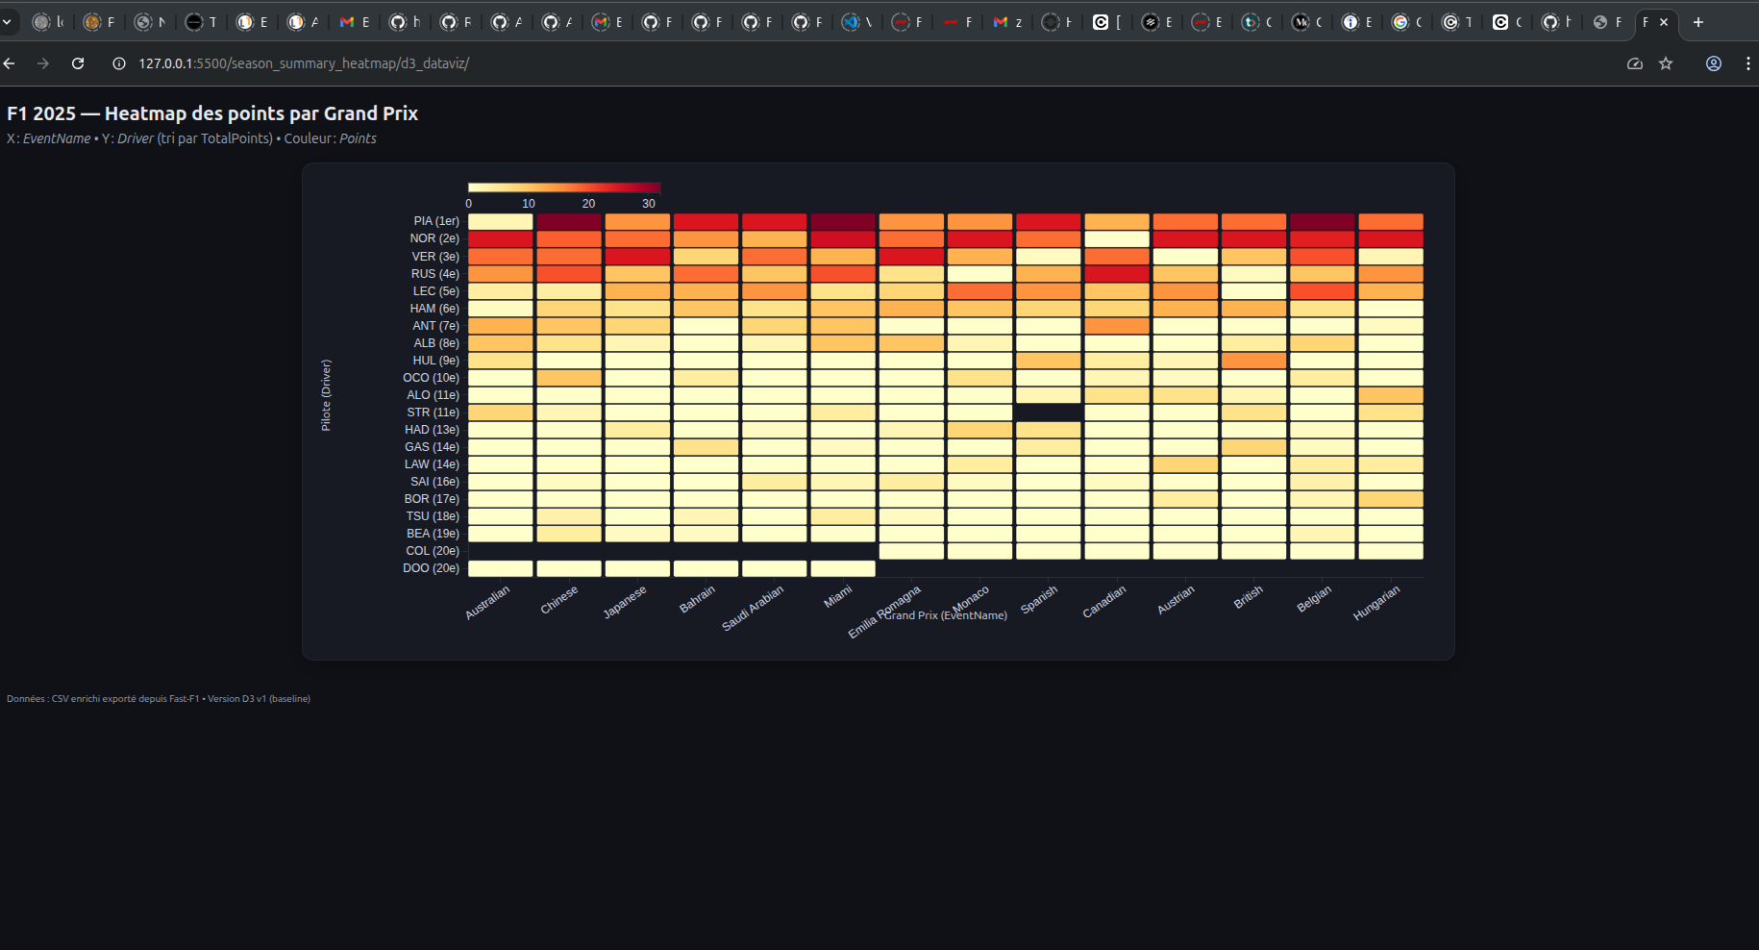The image size is (1759, 950).
Task: Go forward to the next page
Action: [x=43, y=63]
